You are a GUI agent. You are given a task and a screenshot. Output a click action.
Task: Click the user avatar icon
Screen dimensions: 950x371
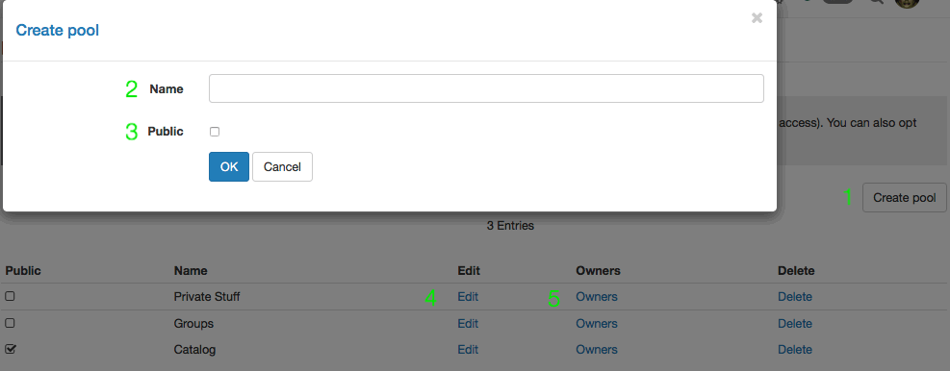(907, 3)
